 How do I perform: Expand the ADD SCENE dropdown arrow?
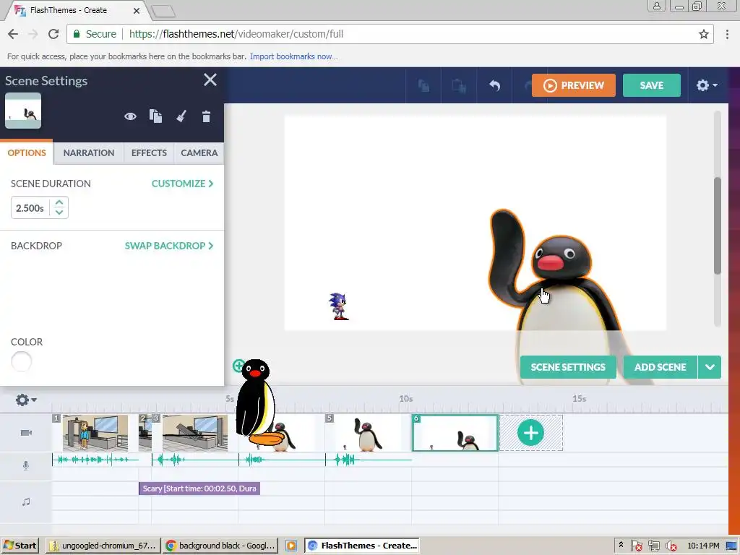point(710,367)
